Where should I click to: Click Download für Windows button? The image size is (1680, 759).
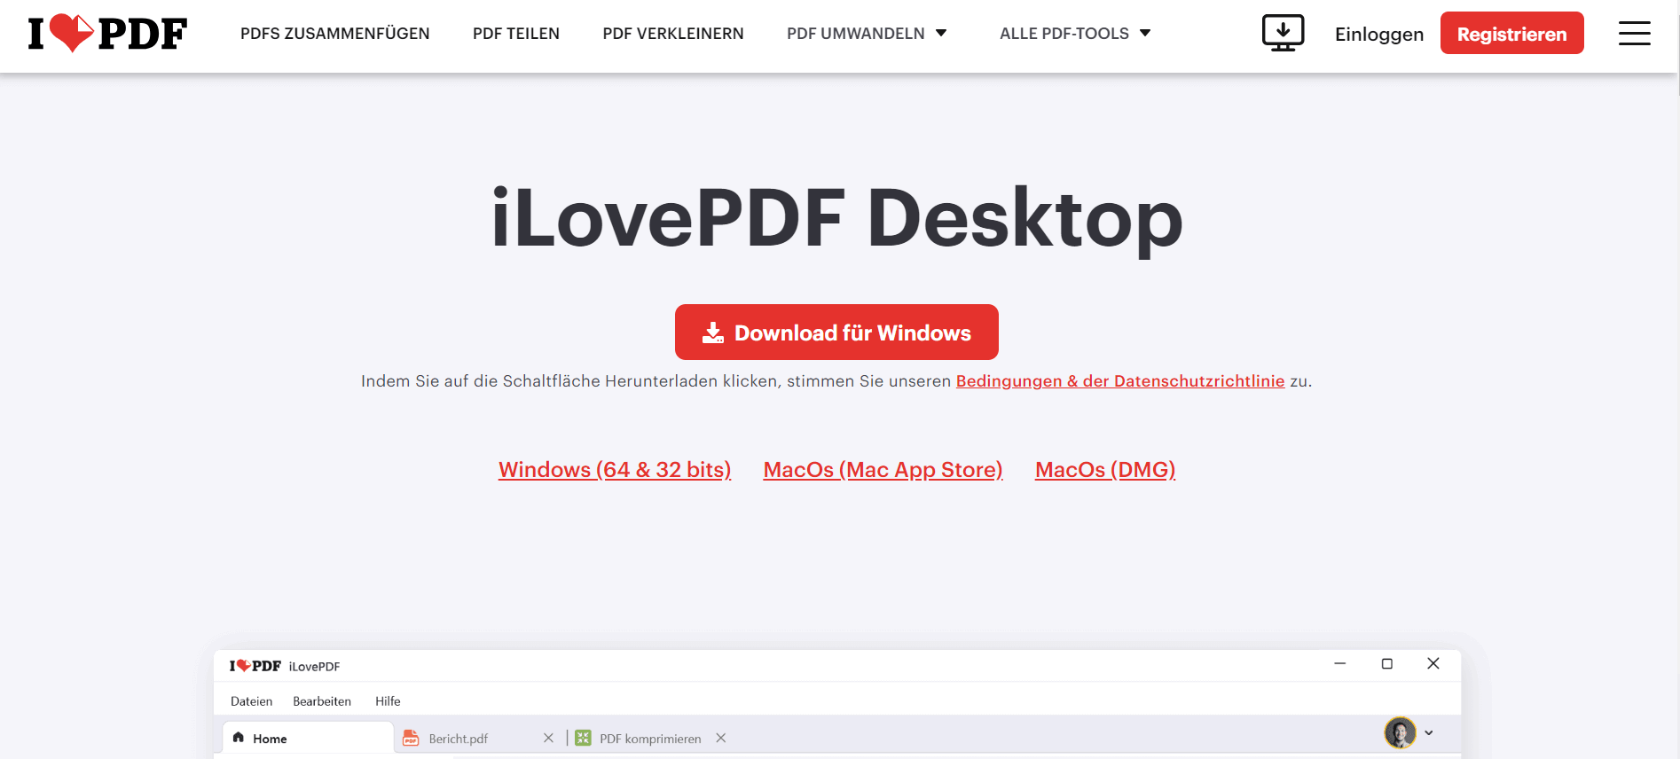tap(836, 333)
